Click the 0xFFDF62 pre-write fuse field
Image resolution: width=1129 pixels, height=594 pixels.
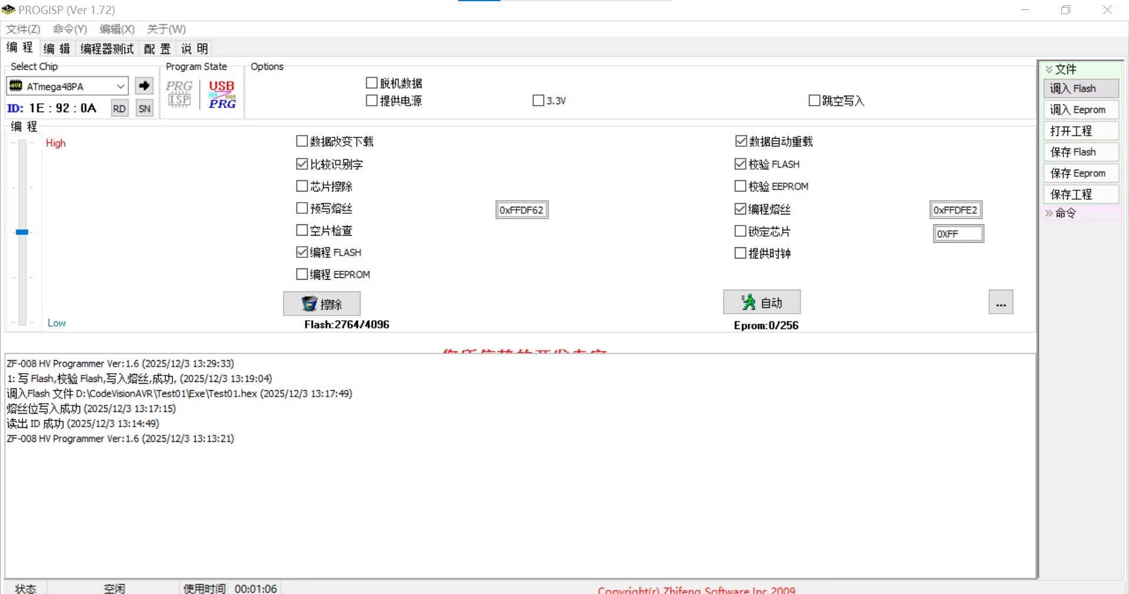point(522,210)
